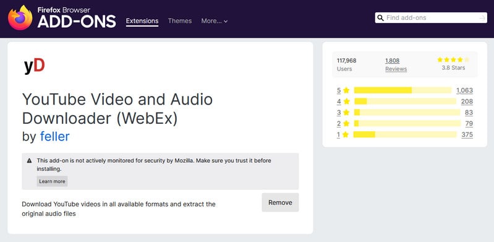
Task: Click the Remove button
Action: point(280,202)
